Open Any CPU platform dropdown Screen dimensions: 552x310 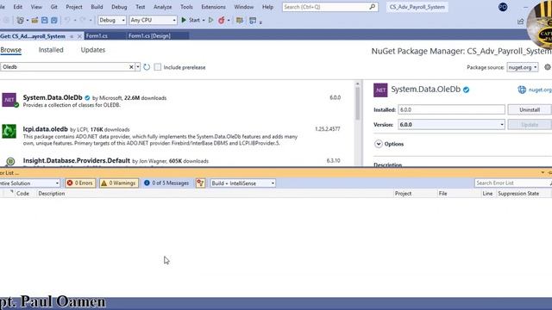[x=153, y=21]
